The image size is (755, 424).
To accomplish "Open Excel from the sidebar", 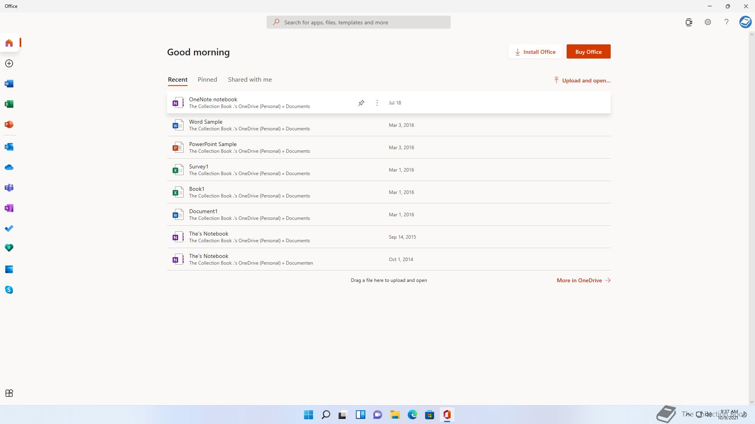I will [9, 104].
